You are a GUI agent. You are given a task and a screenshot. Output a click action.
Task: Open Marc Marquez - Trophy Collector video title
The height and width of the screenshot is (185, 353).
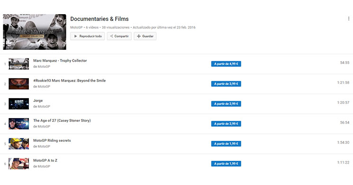[x=60, y=61]
